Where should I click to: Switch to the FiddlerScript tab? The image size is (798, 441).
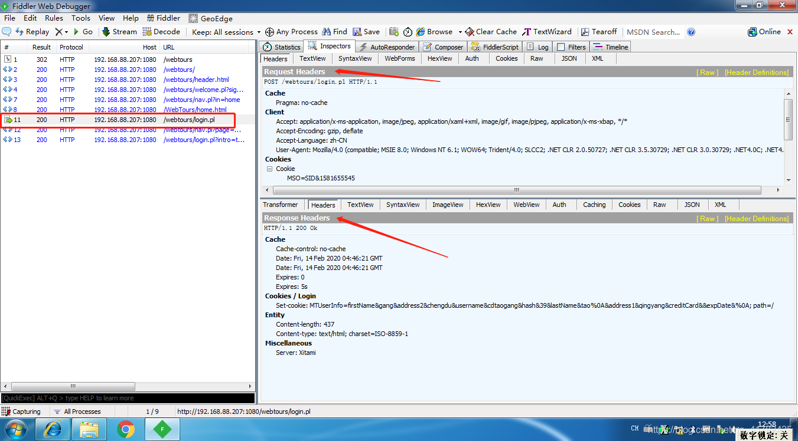click(494, 47)
